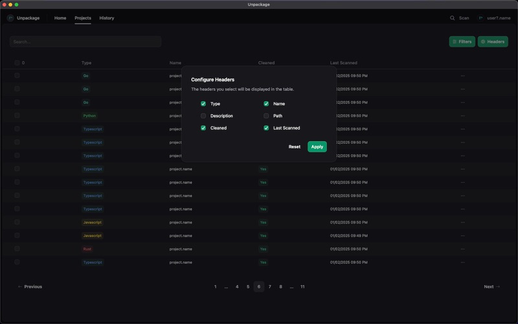The height and width of the screenshot is (324, 518).
Task: Click the Rust type badge
Action: [x=87, y=249]
